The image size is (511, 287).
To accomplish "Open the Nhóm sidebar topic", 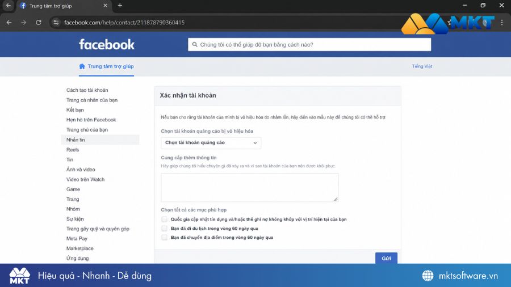I will 73,209.
